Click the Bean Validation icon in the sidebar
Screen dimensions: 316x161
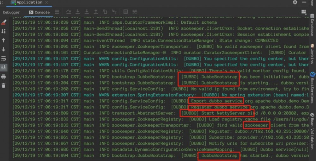313,115
